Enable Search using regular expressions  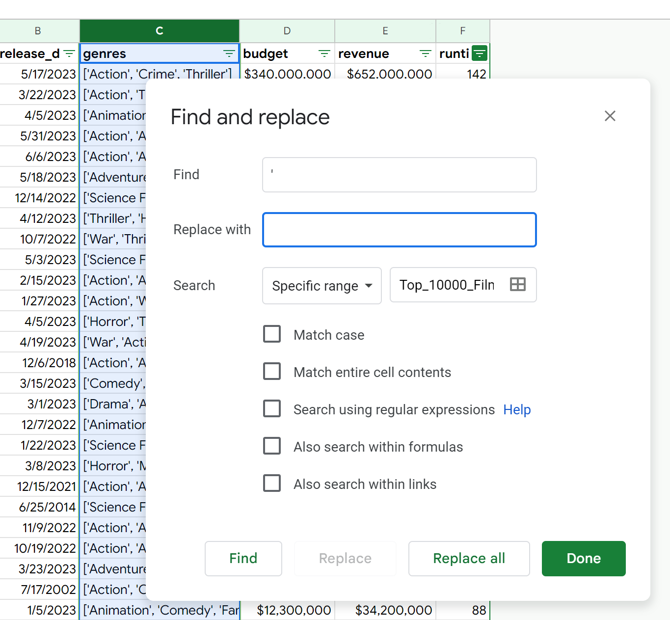coord(272,409)
